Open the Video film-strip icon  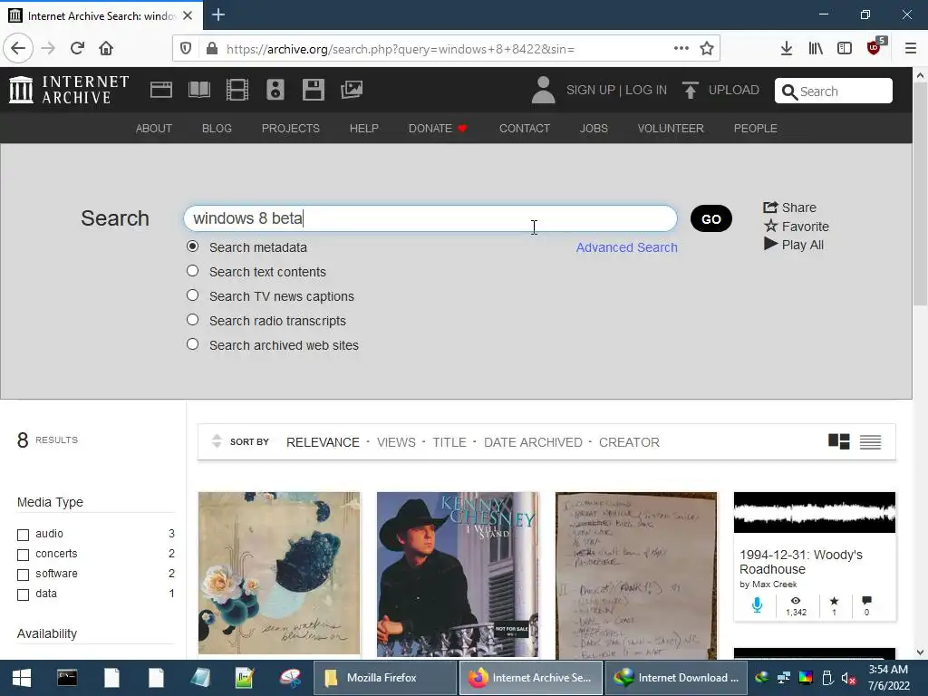237,90
